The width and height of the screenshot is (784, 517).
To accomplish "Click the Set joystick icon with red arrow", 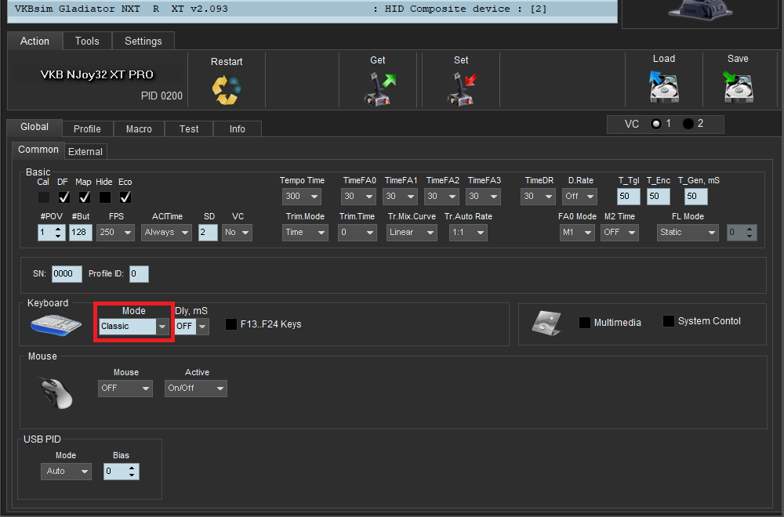I will (x=462, y=89).
